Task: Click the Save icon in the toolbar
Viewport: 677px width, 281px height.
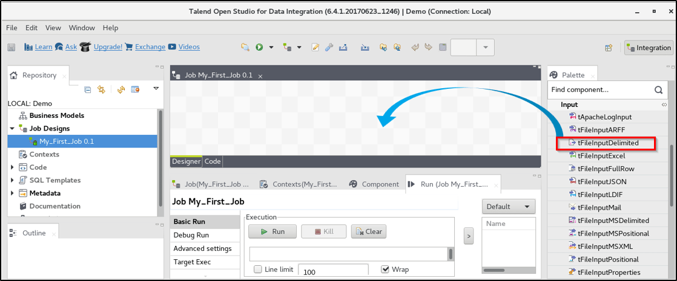Action: [12, 47]
